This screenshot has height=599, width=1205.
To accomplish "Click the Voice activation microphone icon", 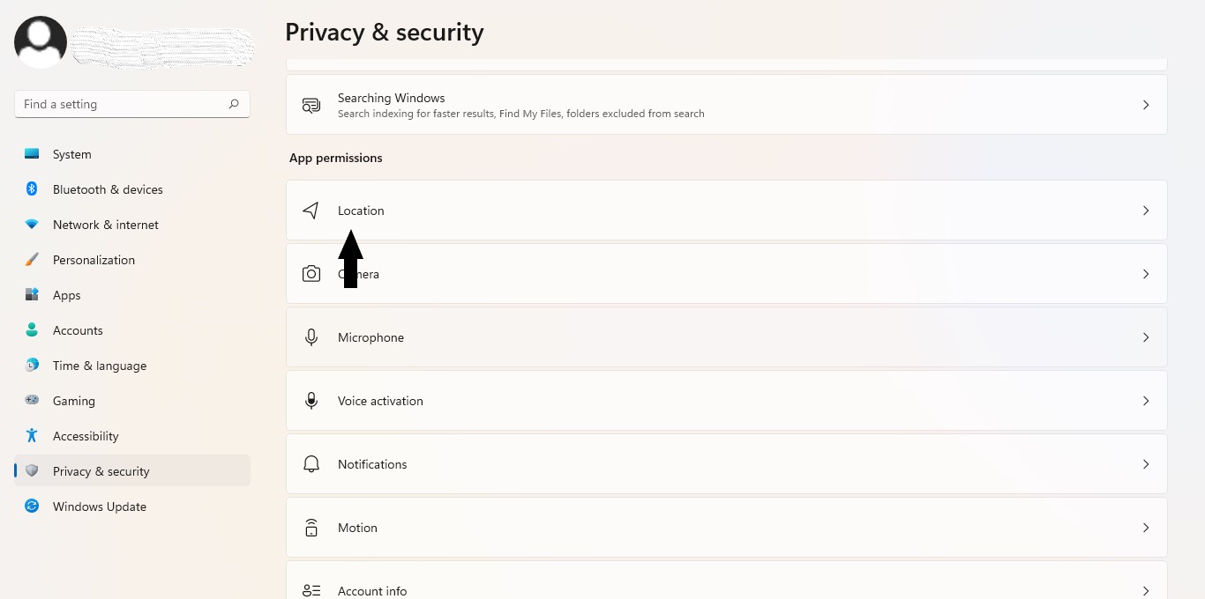I will (x=311, y=401).
